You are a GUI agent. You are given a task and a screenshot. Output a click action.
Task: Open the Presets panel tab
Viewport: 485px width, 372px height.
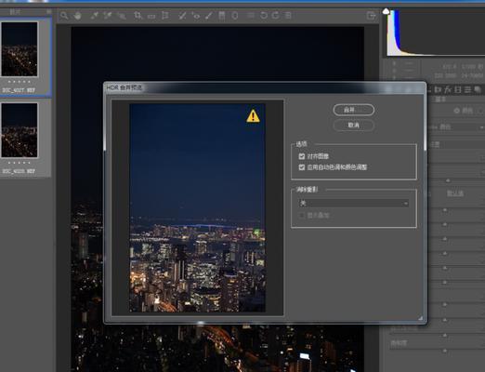pyautogui.click(x=467, y=89)
